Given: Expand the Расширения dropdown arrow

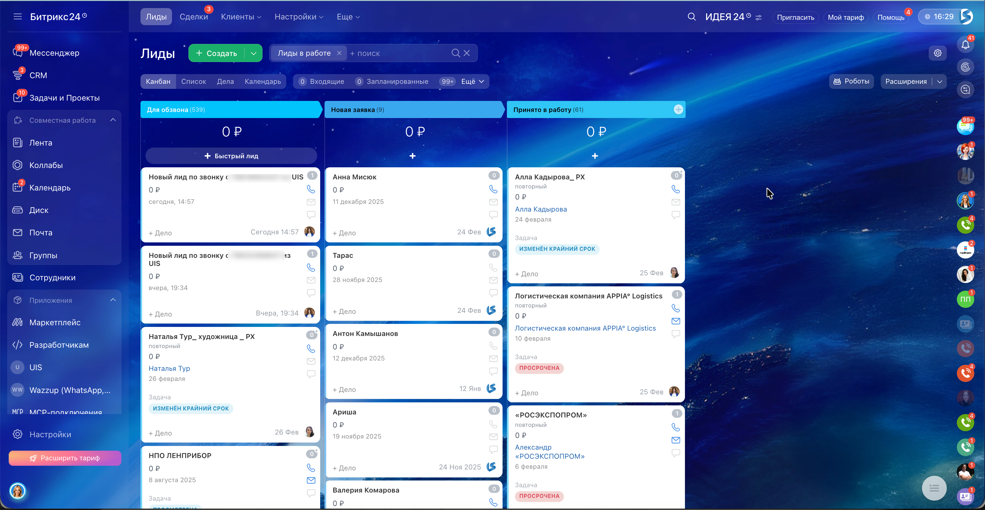Looking at the screenshot, I should (939, 81).
